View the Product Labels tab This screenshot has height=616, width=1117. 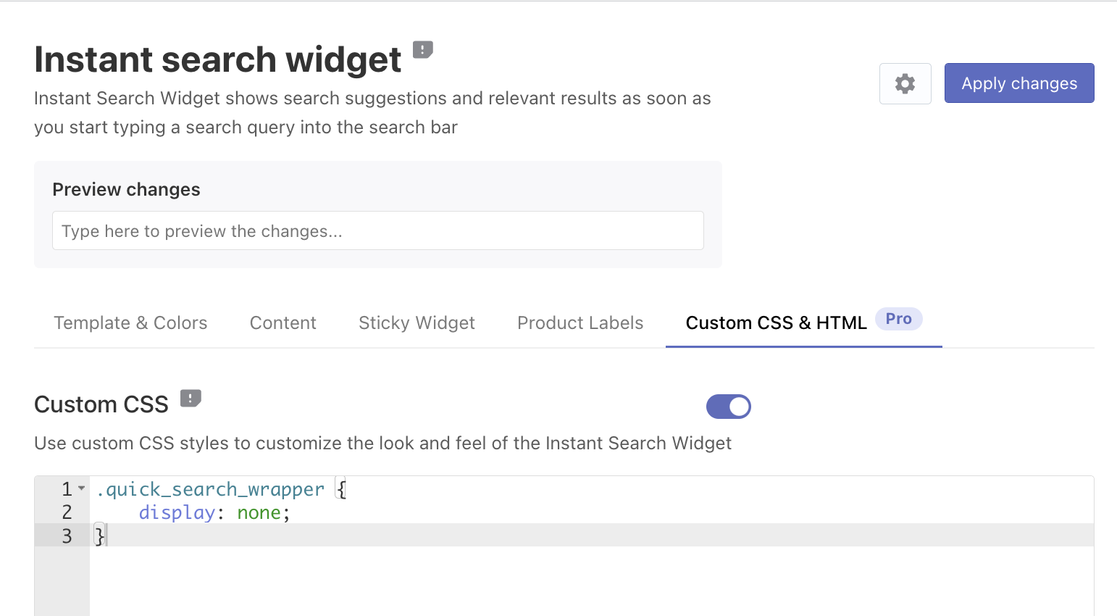pyautogui.click(x=580, y=322)
